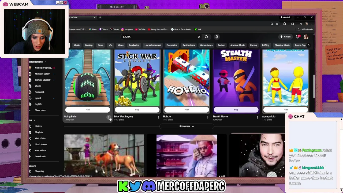Open the YouTube account avatar menu
Image resolution: width=343 pixels, height=193 pixels.
point(306,37)
